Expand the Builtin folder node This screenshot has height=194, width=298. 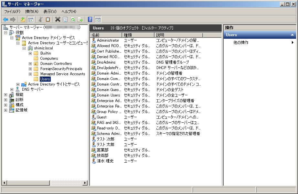[30, 53]
